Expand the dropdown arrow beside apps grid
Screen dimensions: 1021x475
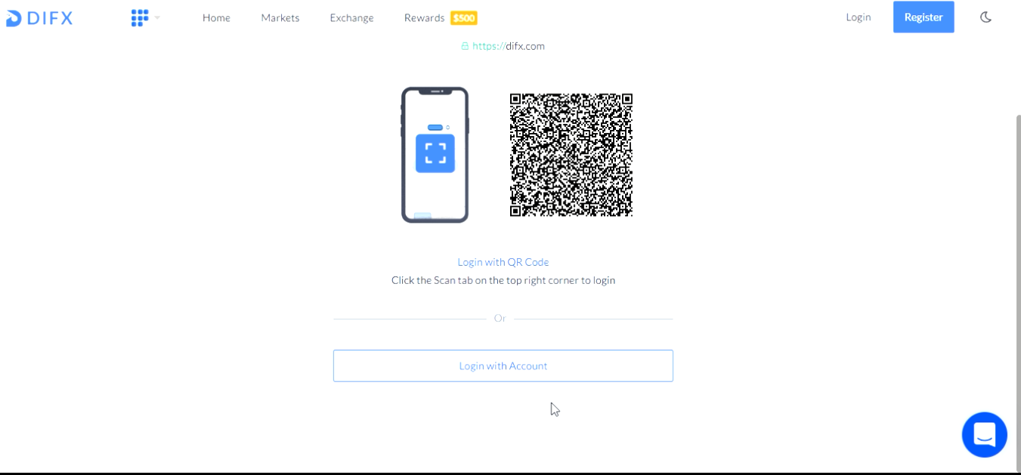(x=157, y=17)
